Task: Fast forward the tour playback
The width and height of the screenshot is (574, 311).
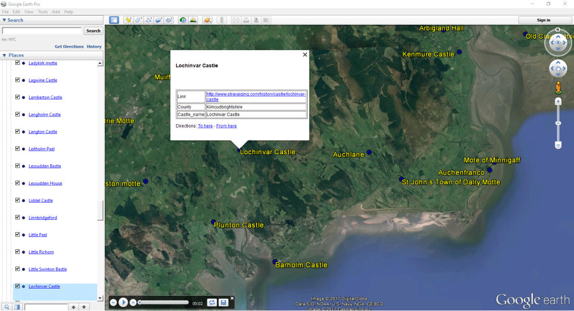Action: 133,302
